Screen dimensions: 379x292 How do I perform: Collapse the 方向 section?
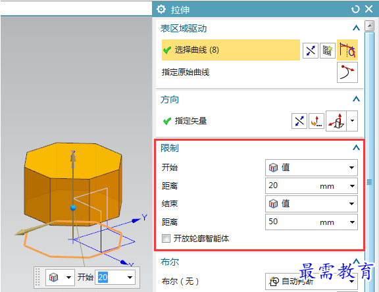tap(356, 99)
